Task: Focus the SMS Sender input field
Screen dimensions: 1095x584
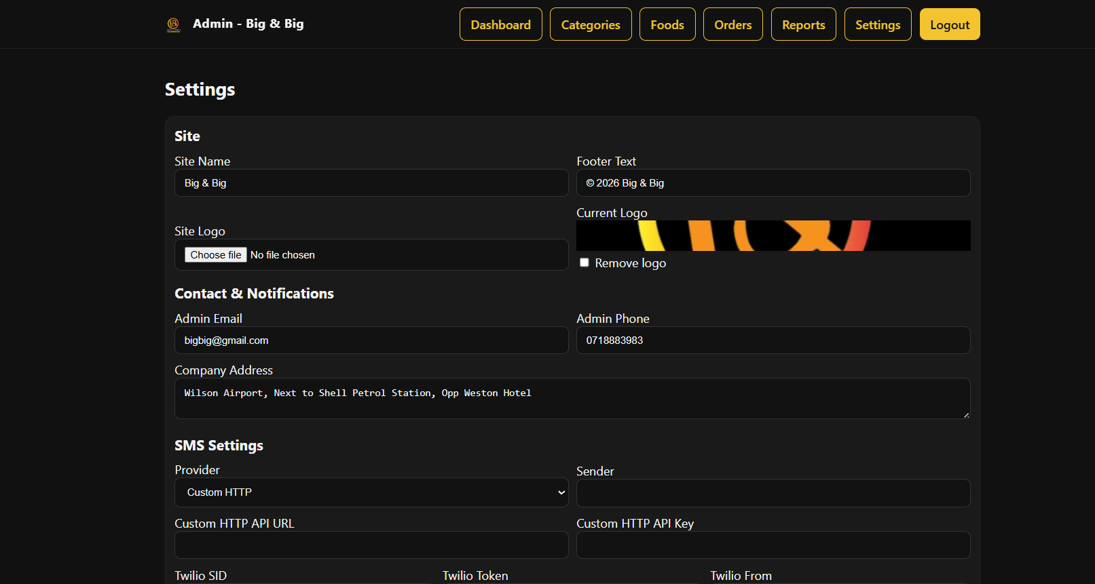Action: tap(773, 493)
